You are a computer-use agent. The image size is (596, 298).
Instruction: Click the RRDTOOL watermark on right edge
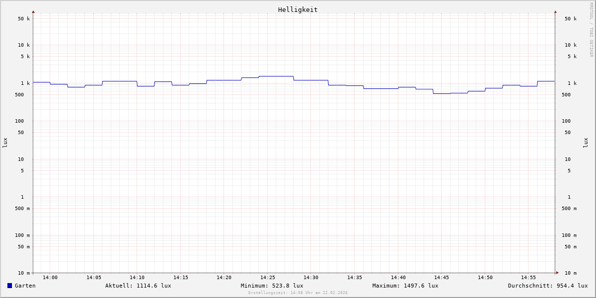[x=591, y=30]
